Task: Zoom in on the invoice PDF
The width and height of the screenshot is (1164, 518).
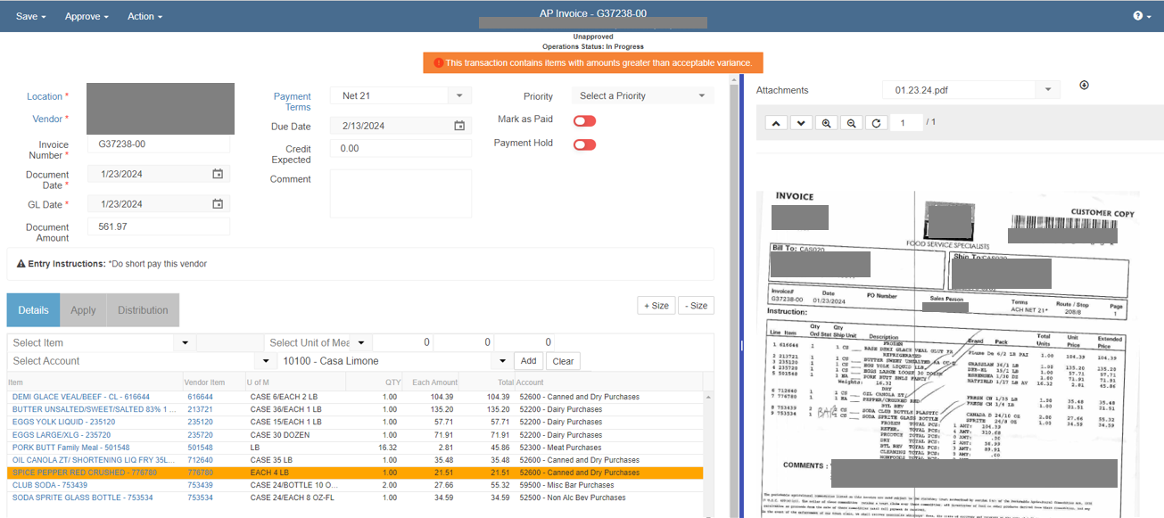Action: 827,123
